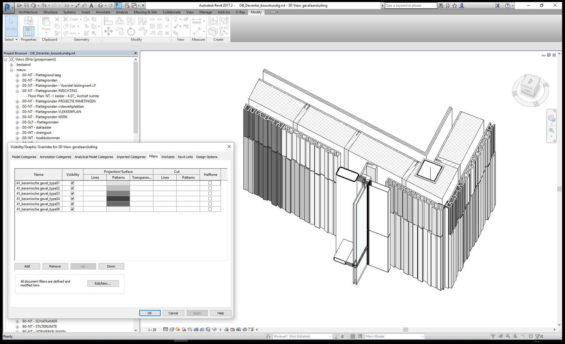Viewport: 565px width, 344px height.
Task: Enable Halftone for 41_keramische gevel_type01
Action: 210,183
